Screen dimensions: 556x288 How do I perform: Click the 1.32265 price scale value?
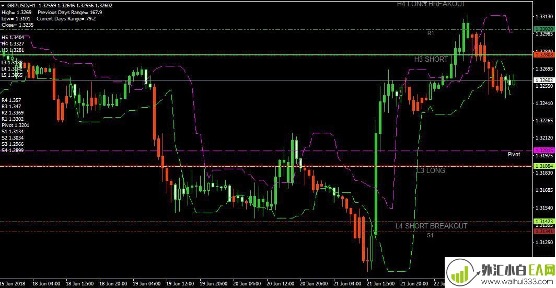pyautogui.click(x=545, y=121)
